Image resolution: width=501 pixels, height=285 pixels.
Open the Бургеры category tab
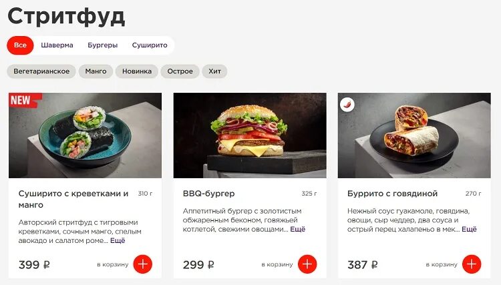coord(103,45)
